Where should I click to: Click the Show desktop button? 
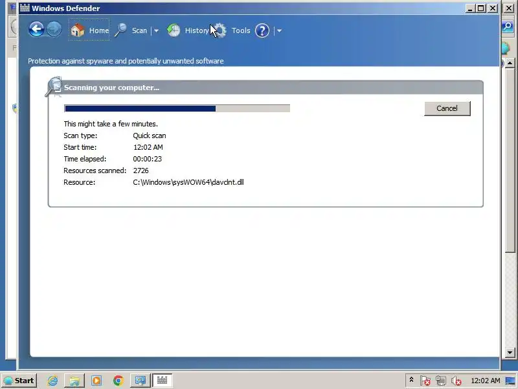coord(510,381)
